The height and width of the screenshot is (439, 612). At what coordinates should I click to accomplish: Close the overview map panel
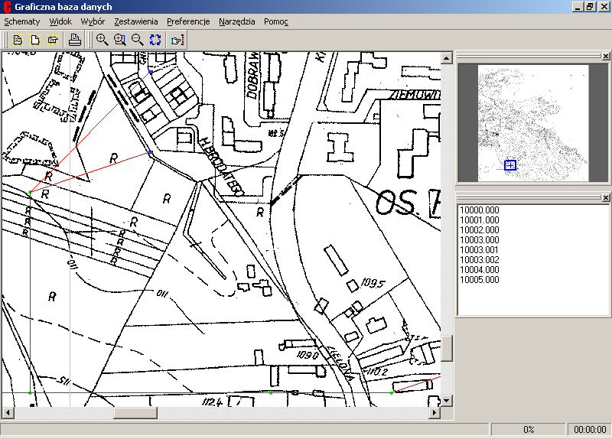pos(605,56)
